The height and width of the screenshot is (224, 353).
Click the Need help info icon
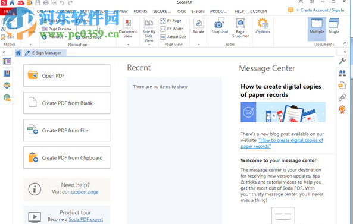35,189
